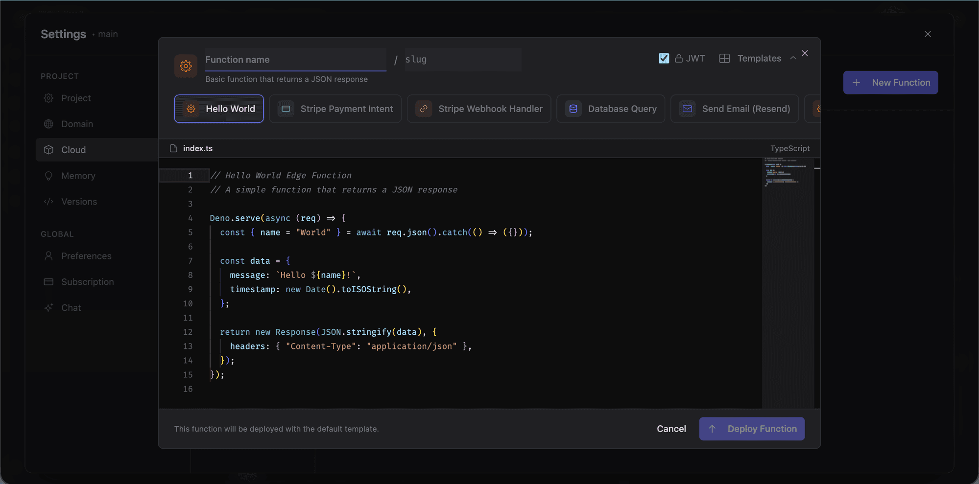Select the database icon on Database Query template

(x=573, y=109)
